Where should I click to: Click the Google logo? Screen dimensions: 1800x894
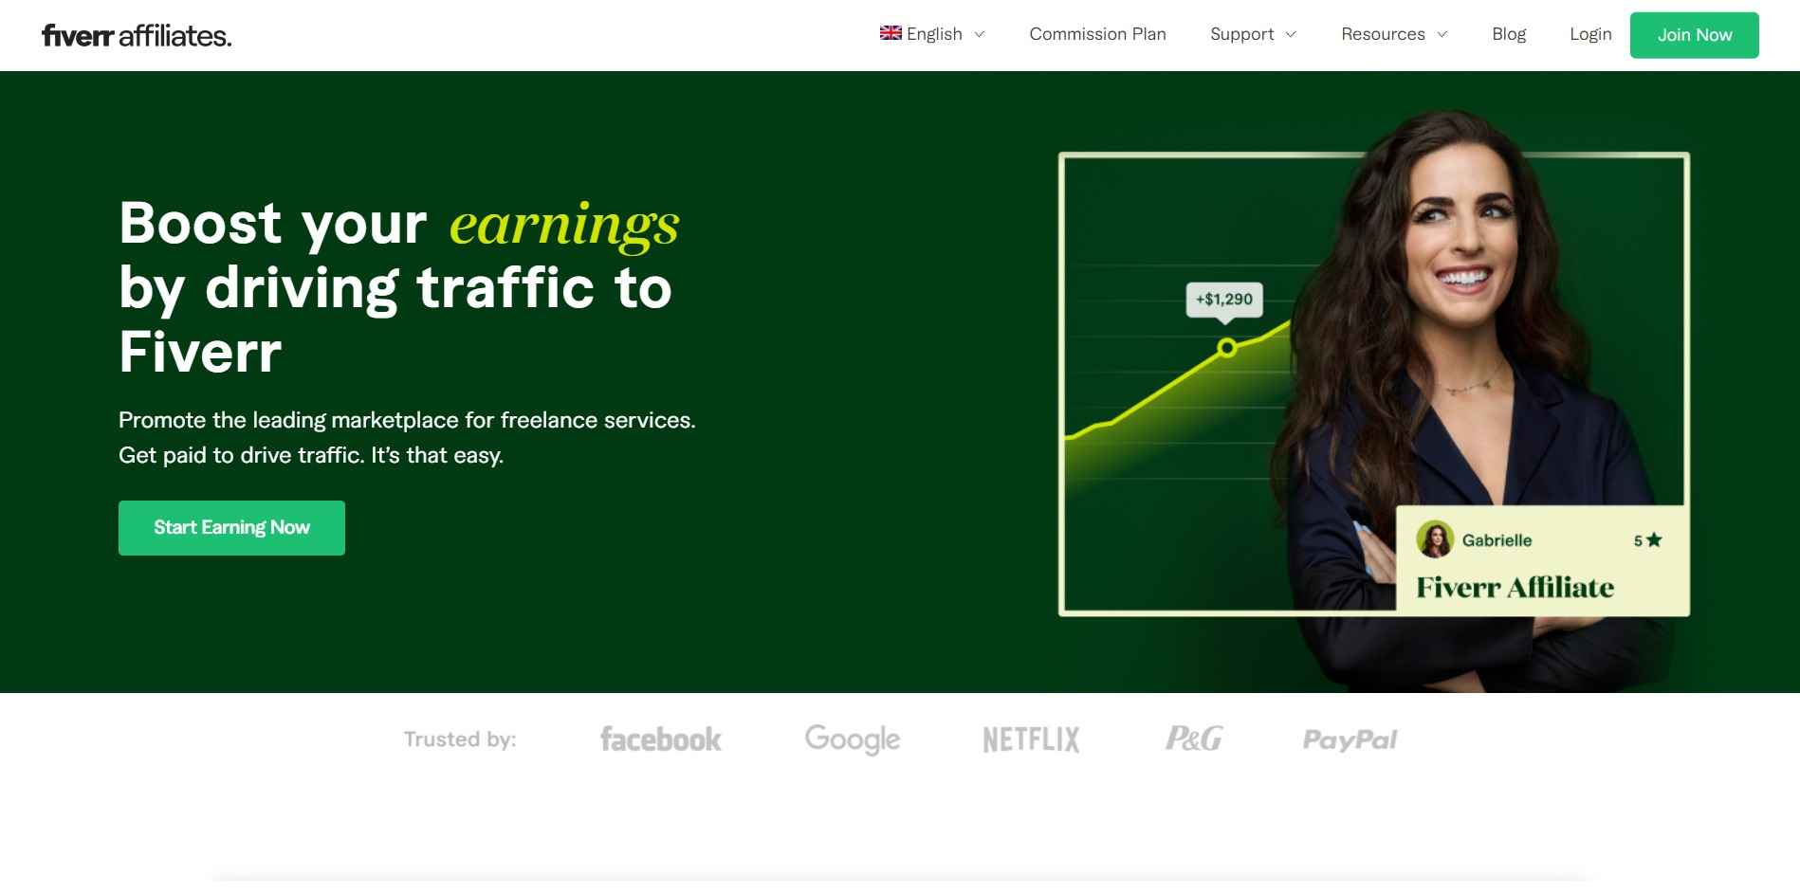[853, 739]
